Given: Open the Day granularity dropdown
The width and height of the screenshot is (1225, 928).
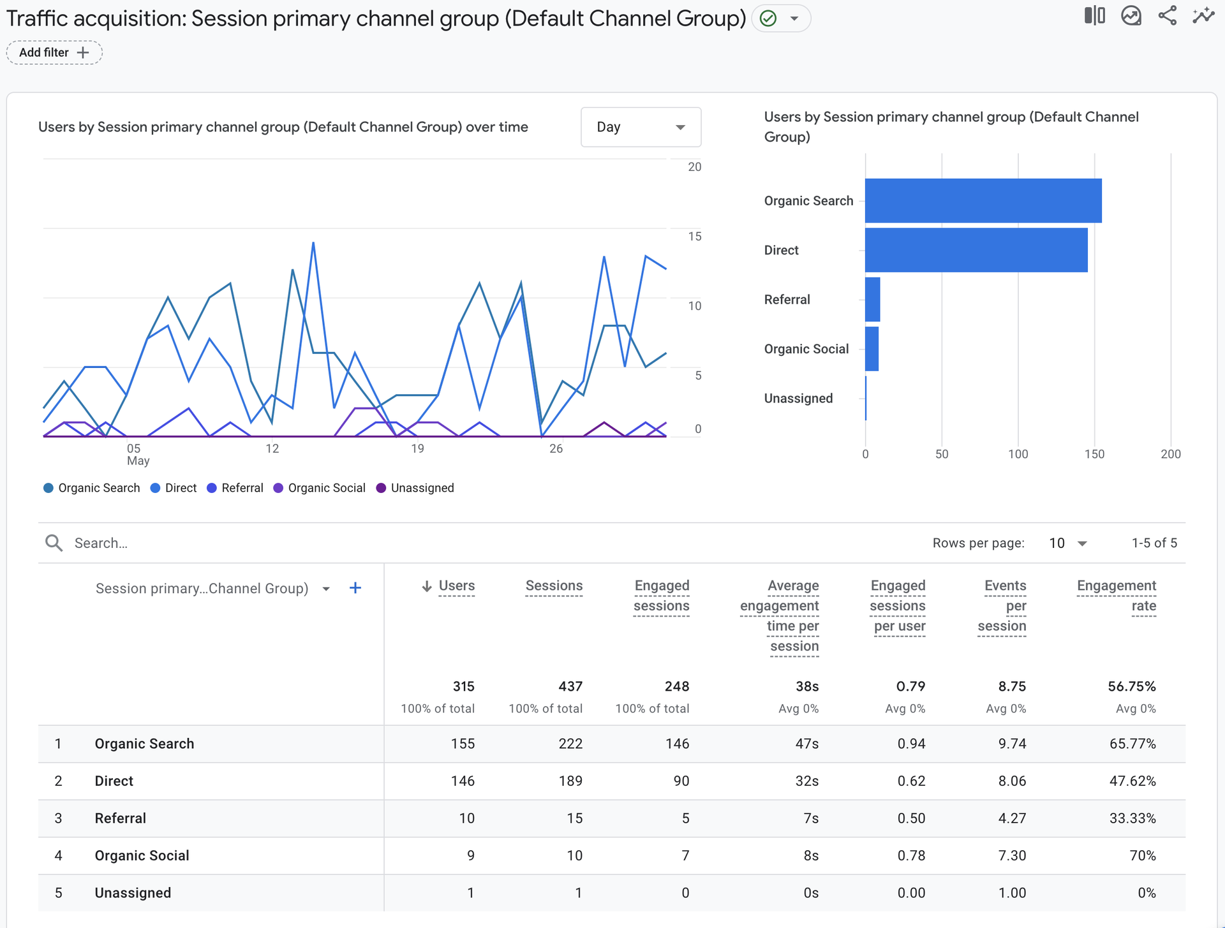Looking at the screenshot, I should tap(641, 127).
